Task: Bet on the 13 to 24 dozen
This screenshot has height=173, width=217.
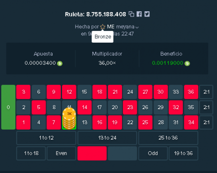Action: (107, 138)
